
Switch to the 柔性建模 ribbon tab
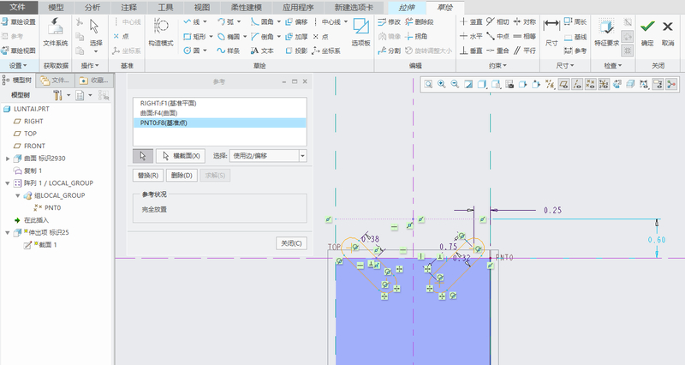pos(247,8)
